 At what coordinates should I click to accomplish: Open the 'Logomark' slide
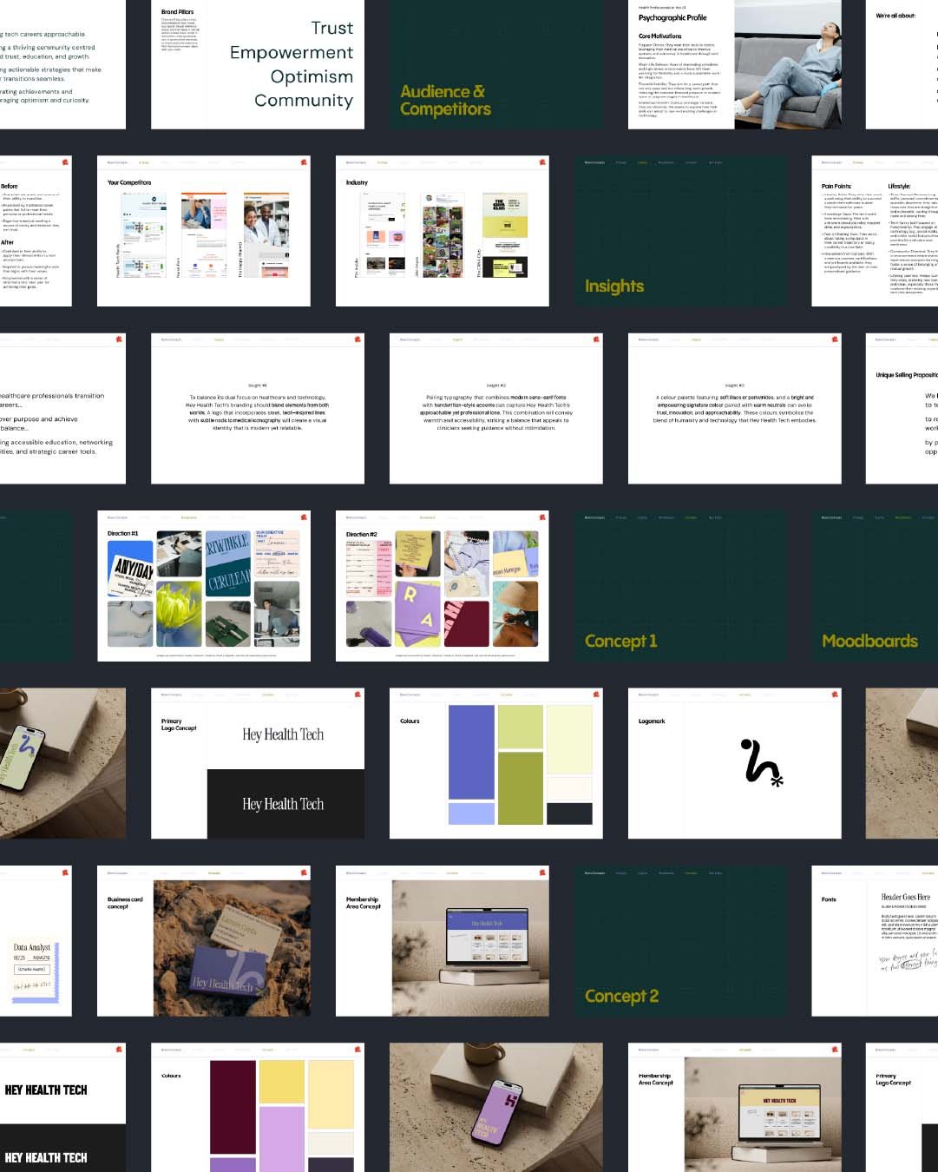734,764
